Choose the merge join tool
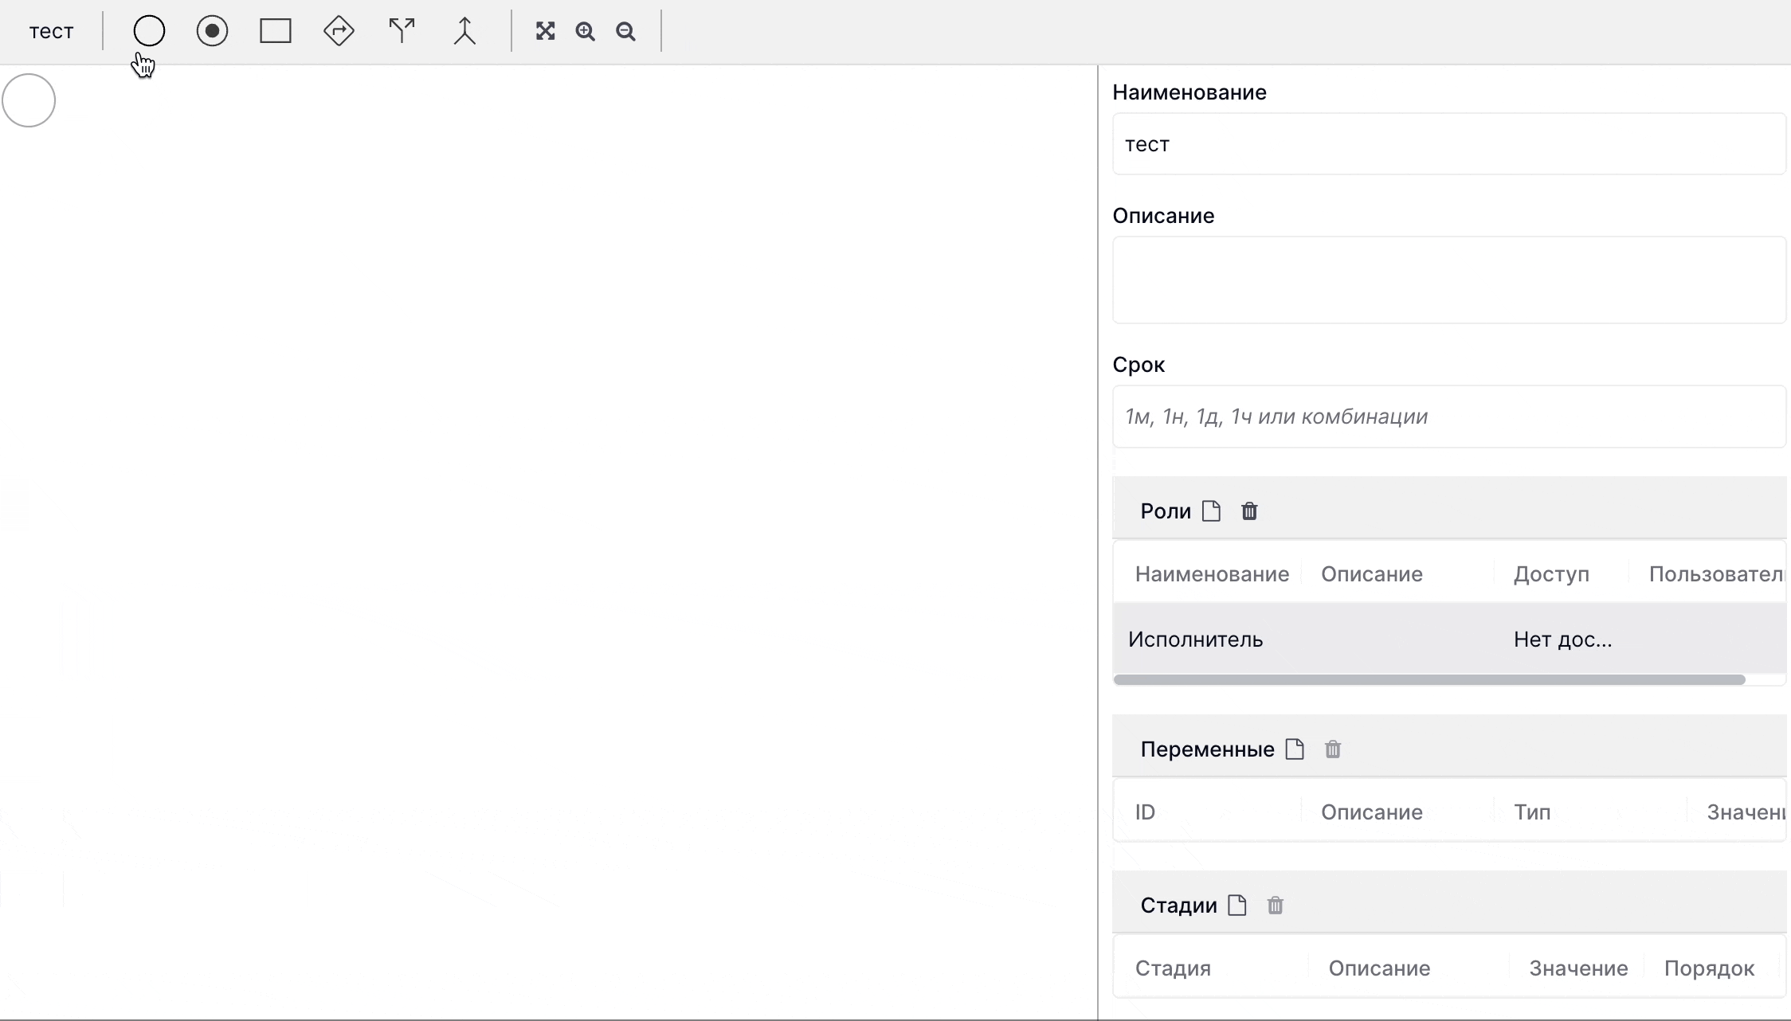This screenshot has width=1791, height=1021. point(464,31)
